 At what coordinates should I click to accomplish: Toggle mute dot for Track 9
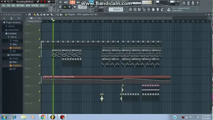point(40,100)
